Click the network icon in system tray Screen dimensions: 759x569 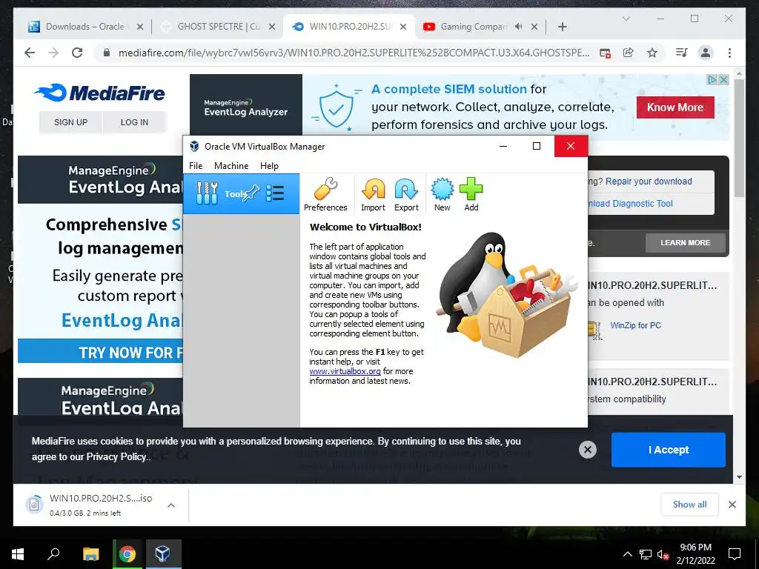(646, 554)
